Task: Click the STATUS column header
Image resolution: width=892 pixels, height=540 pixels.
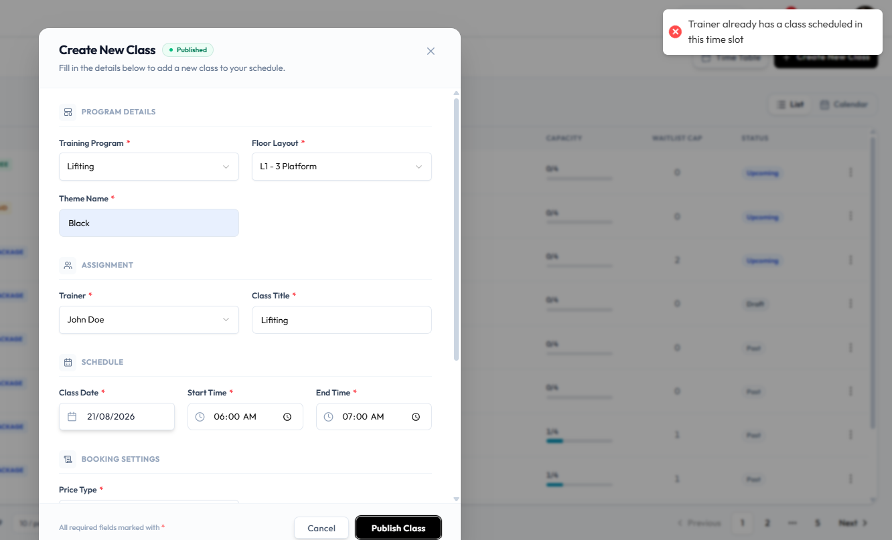Action: (755, 139)
